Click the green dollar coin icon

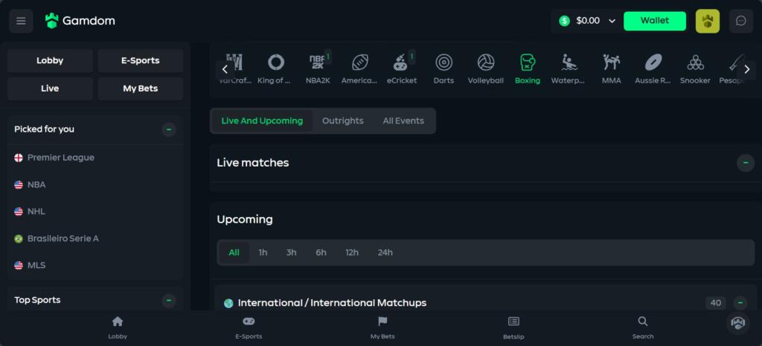pyautogui.click(x=564, y=21)
